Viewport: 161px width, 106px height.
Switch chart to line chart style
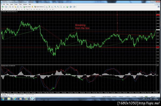[x=52, y=7]
